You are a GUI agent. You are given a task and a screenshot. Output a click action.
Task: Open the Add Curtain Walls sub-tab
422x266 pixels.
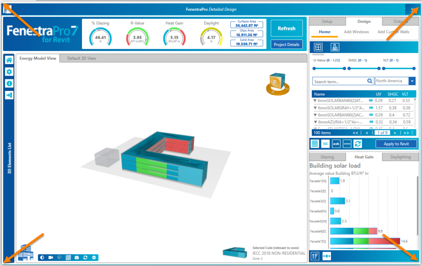(393, 32)
